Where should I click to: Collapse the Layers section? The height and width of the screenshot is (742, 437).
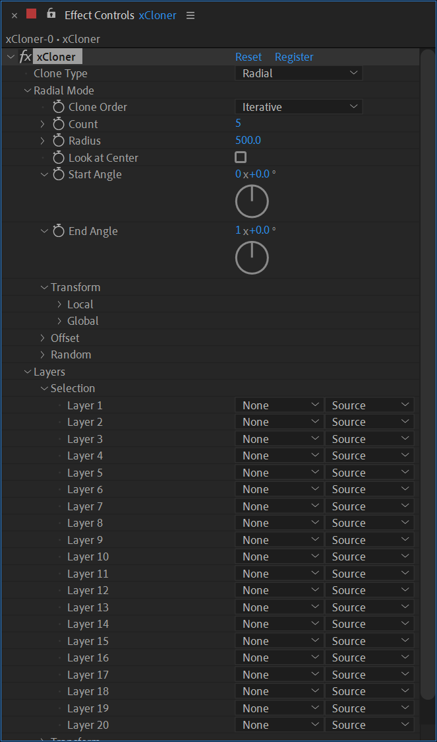click(28, 372)
